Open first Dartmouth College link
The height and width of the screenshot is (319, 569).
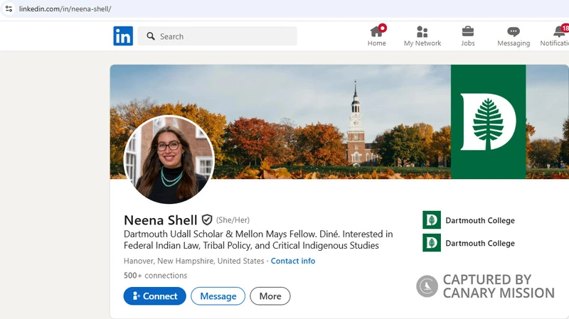pyautogui.click(x=479, y=220)
